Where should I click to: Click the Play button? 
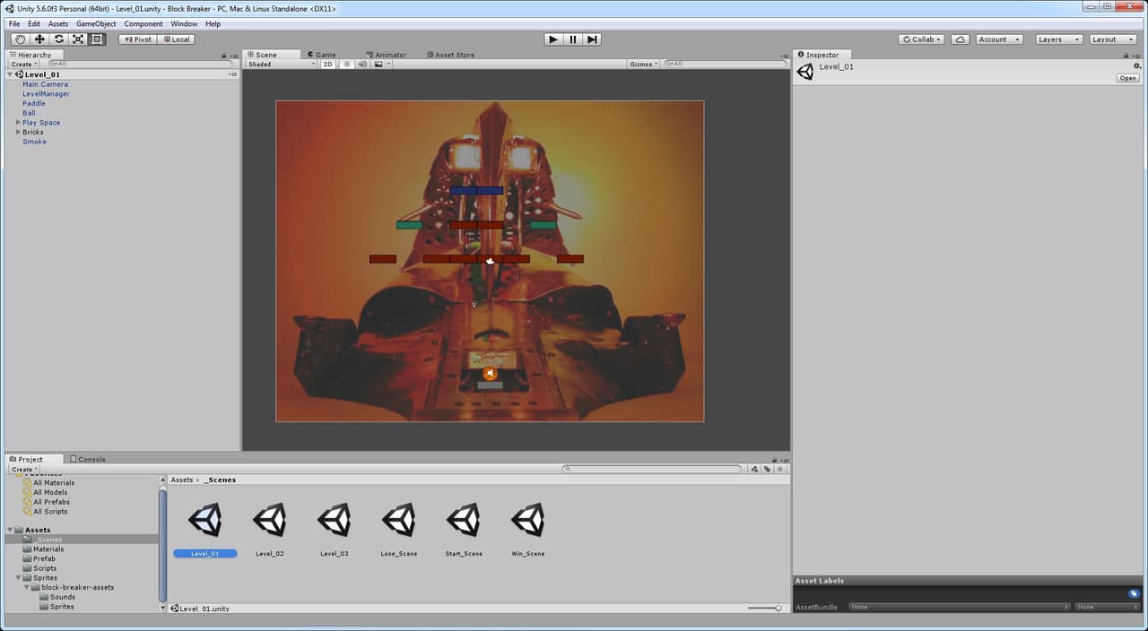click(553, 39)
